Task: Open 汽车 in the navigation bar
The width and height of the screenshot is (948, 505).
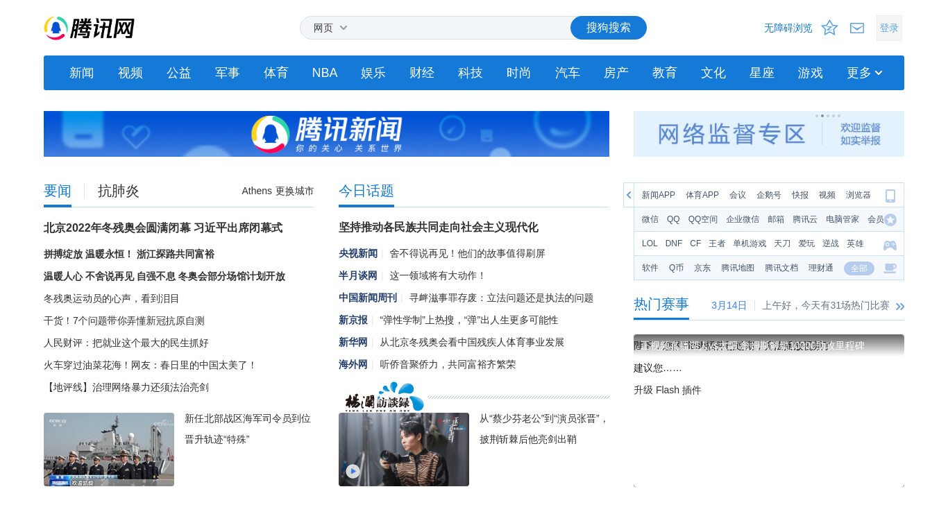Action: (x=568, y=73)
